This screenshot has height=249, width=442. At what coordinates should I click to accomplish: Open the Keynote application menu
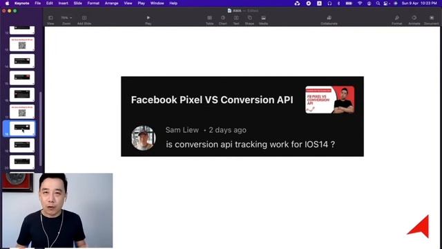(21, 3)
